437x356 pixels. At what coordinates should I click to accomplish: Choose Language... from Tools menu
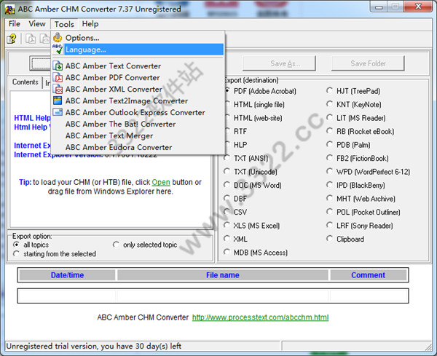(x=138, y=50)
